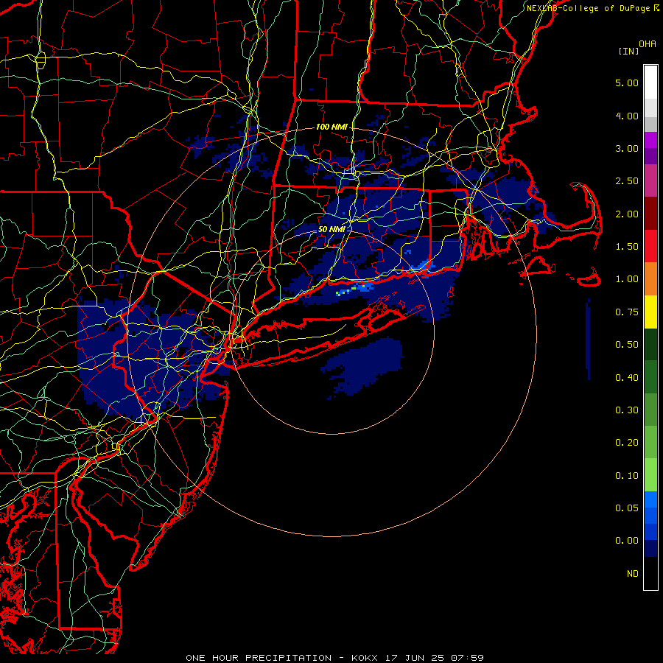The height and width of the screenshot is (663, 663).
Task: Click the 1.50 legend value label
Action: (627, 247)
